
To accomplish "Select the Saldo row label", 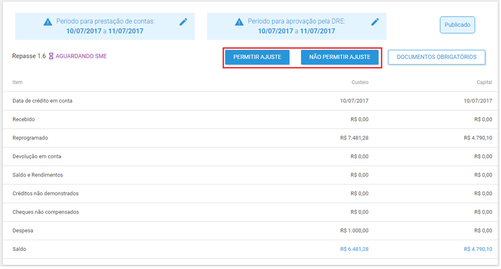I will 19,249.
